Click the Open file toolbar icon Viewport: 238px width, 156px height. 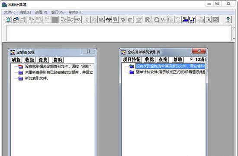[x=16, y=20]
